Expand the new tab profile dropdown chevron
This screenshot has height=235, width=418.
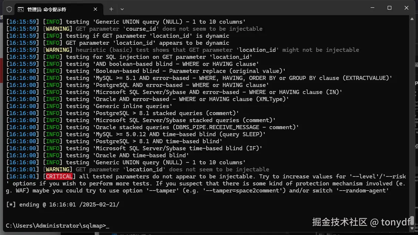click(x=122, y=9)
